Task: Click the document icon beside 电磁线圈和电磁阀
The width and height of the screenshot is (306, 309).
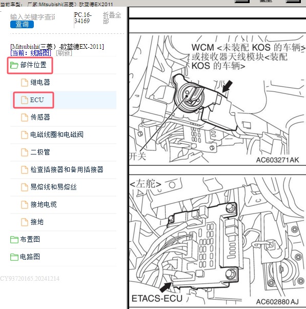Action: (25, 135)
